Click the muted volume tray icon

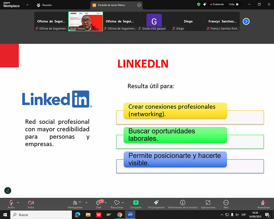[x=237, y=215]
